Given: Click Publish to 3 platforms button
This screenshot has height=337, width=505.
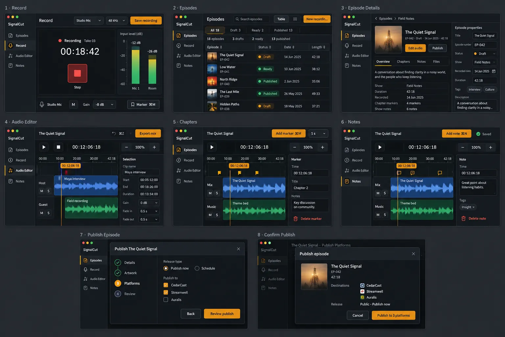Looking at the screenshot, I should (x=394, y=315).
